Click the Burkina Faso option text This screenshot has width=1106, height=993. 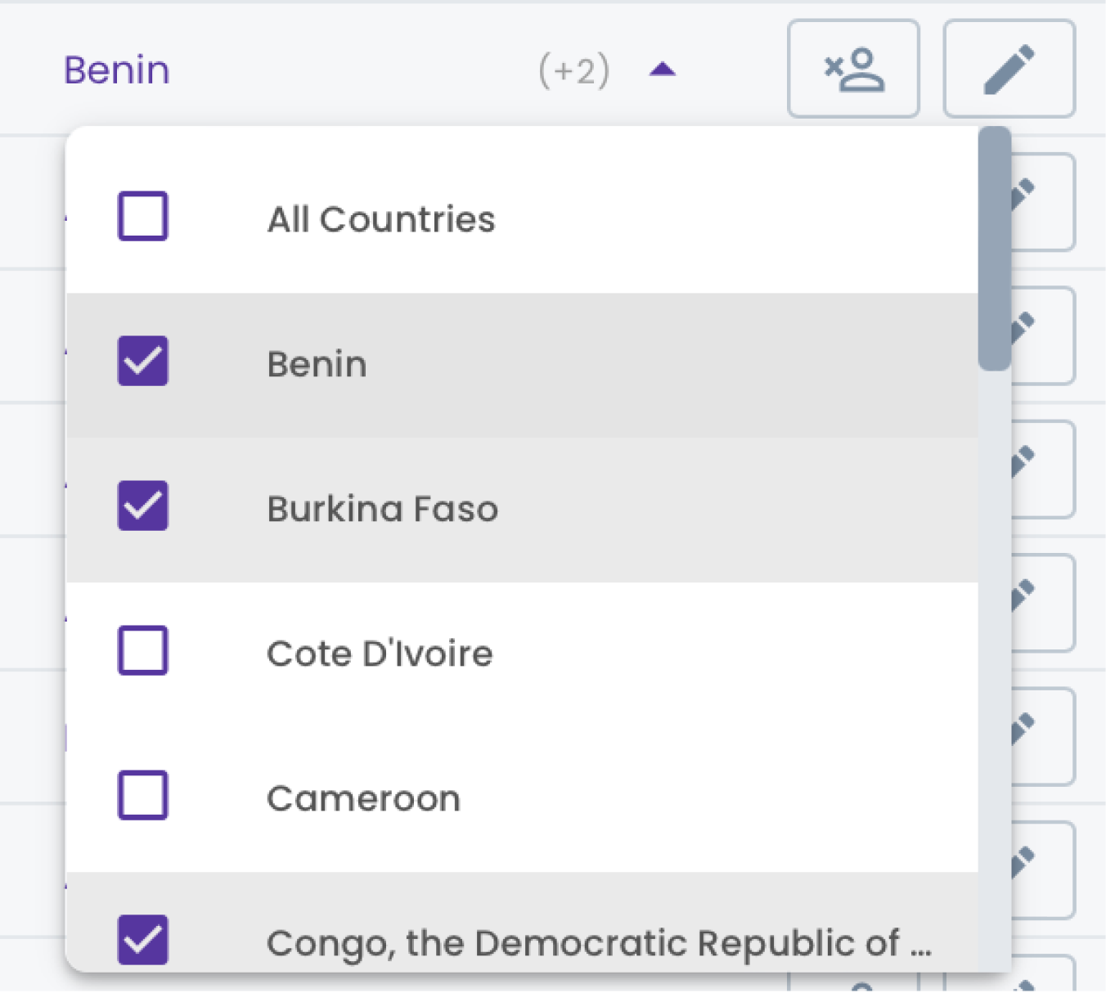(382, 509)
